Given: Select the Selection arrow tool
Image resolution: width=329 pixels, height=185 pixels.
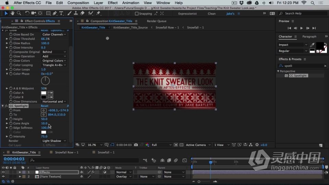Looking at the screenshot, I should click(6, 13).
